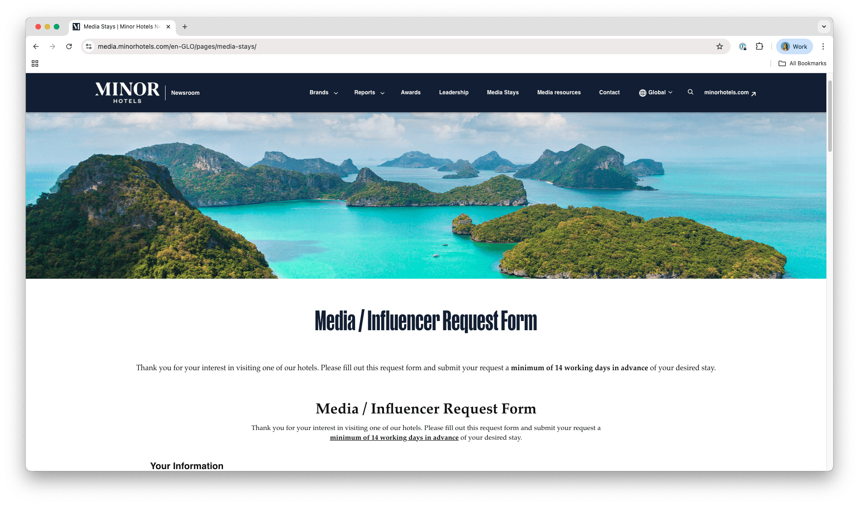Reload the current page
The image size is (859, 505).
click(x=69, y=46)
